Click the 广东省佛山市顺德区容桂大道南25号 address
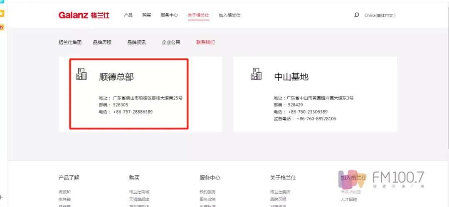 (x=148, y=98)
